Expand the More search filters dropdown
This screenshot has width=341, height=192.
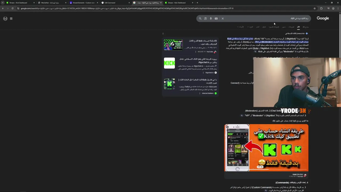(250, 27)
